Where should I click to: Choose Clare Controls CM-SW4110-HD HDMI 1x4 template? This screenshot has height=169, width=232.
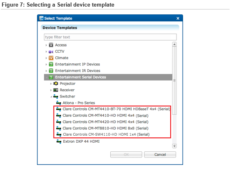106,134
